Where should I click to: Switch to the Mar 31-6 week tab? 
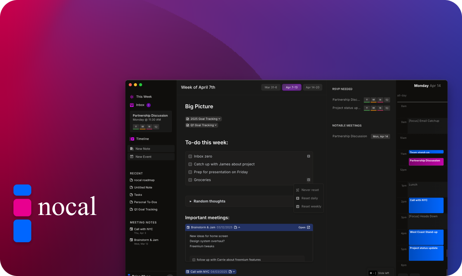271,88
